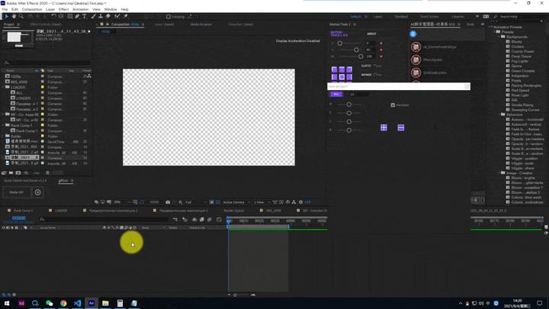Open the Composition menu

(x=32, y=9)
